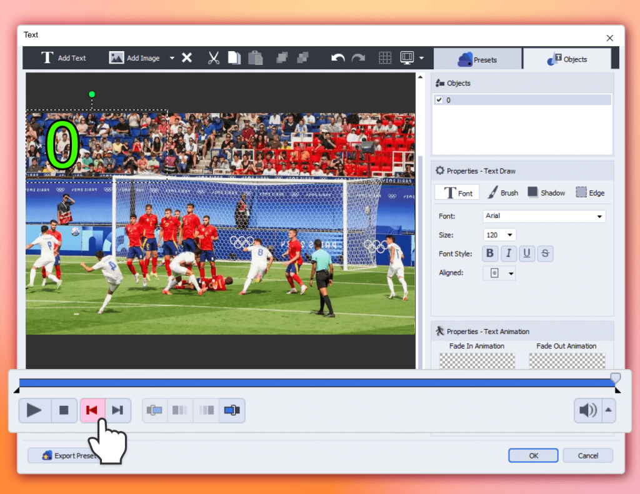640x494 pixels.
Task: Jump to the next frame marker
Action: 117,410
